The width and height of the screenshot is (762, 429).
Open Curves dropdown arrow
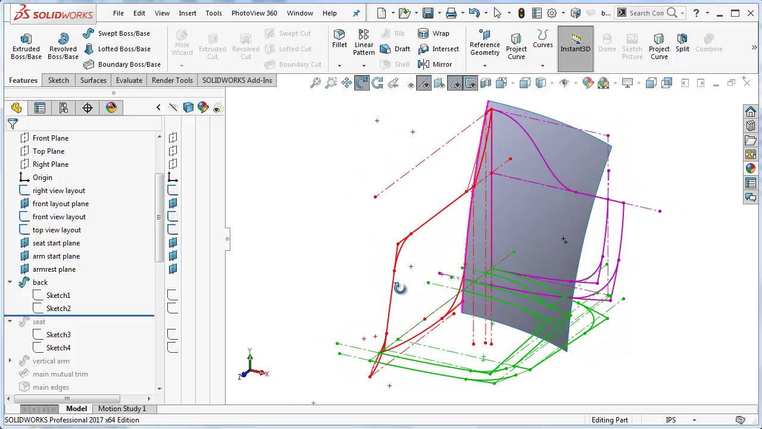point(542,66)
